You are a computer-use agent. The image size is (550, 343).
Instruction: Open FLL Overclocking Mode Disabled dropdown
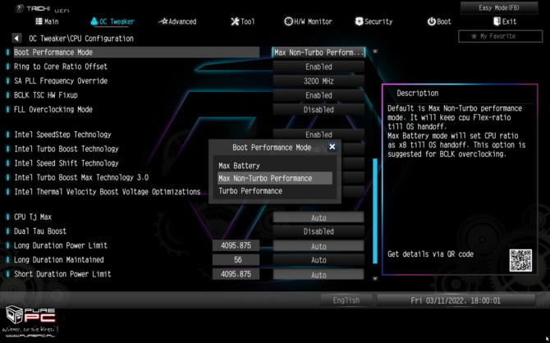tap(319, 110)
